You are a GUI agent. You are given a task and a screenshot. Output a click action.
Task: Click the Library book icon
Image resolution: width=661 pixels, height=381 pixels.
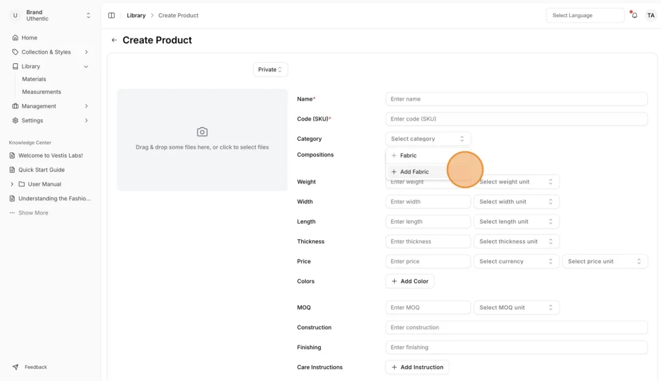15,66
